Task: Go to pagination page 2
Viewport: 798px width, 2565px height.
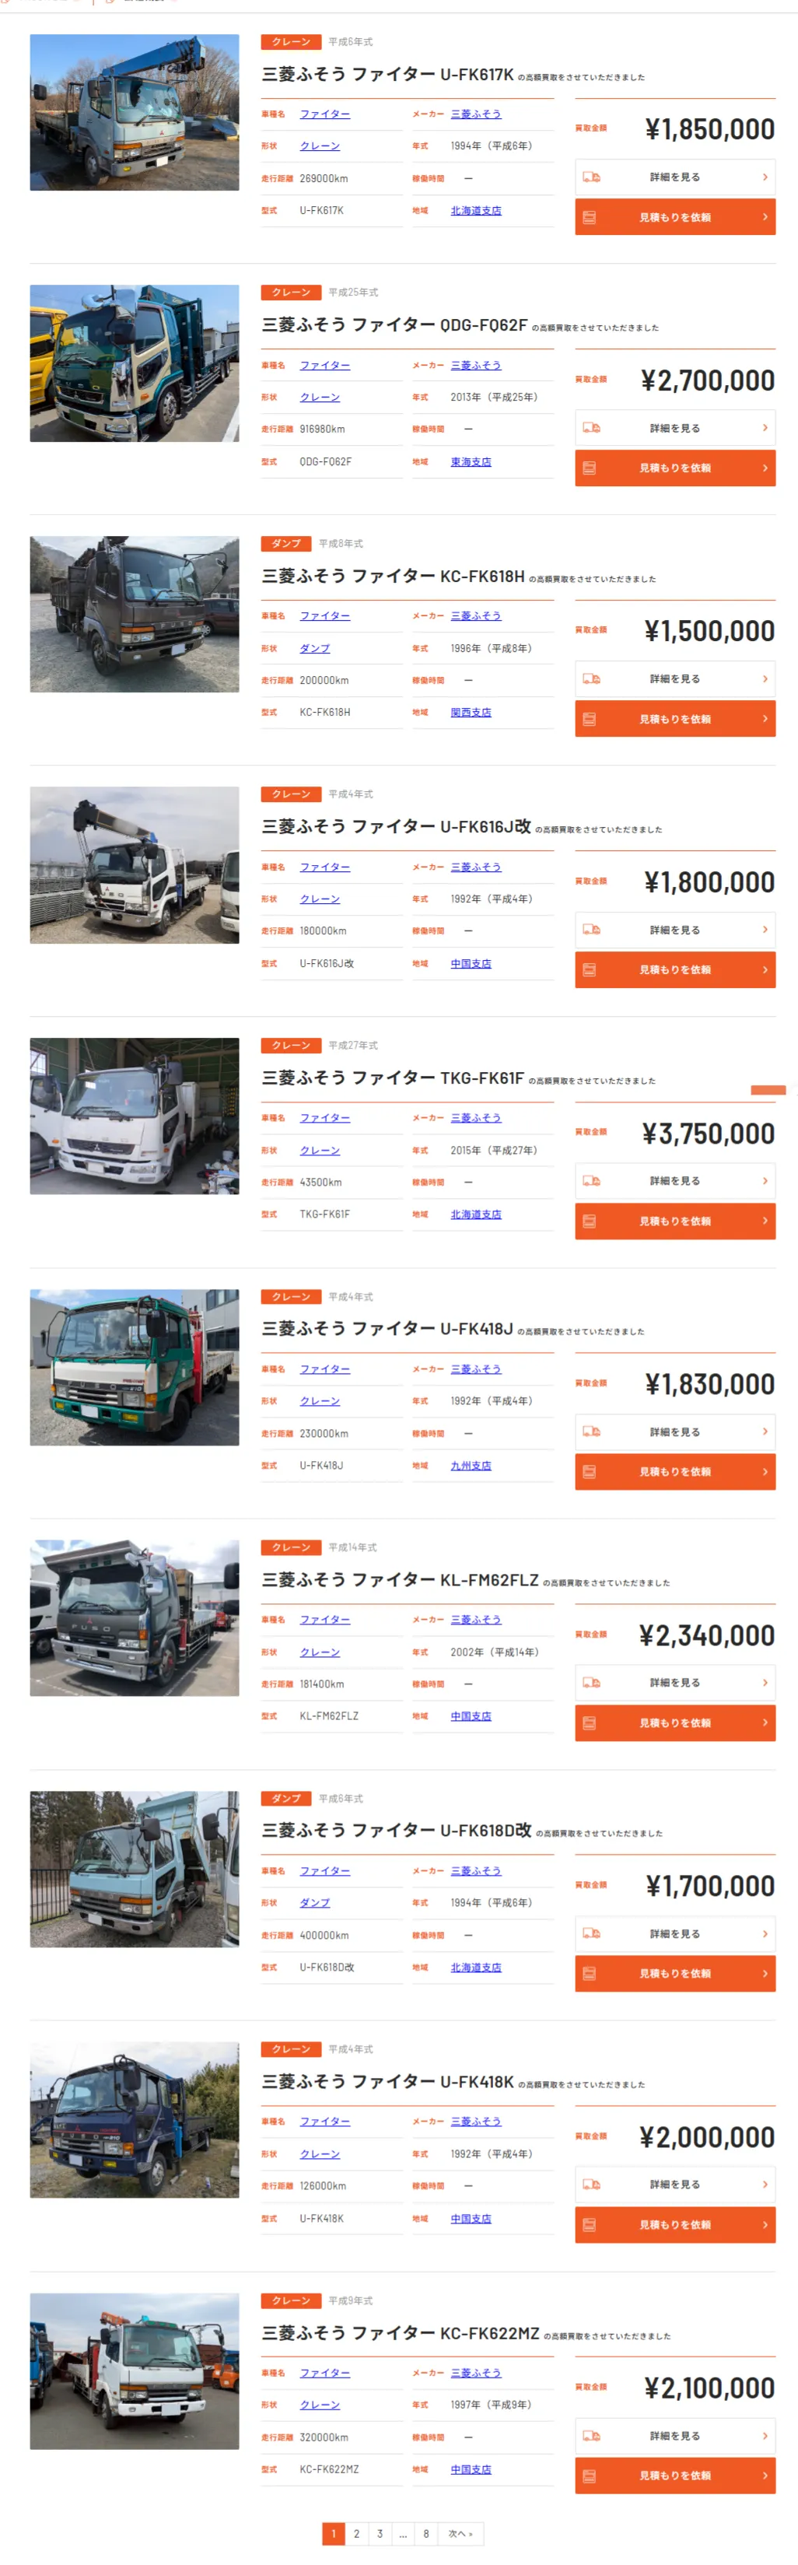Action: click(356, 2534)
